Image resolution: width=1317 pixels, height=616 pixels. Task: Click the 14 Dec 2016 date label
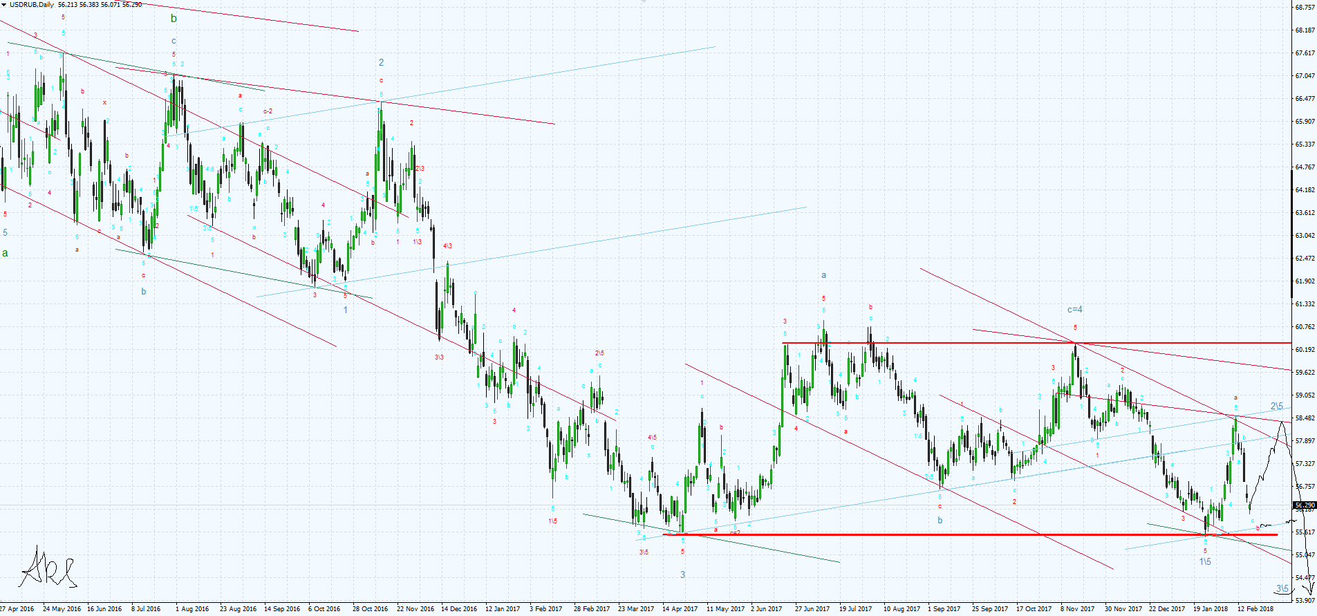coord(459,609)
